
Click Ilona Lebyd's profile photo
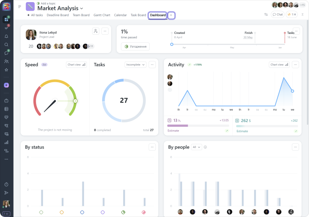click(x=31, y=35)
